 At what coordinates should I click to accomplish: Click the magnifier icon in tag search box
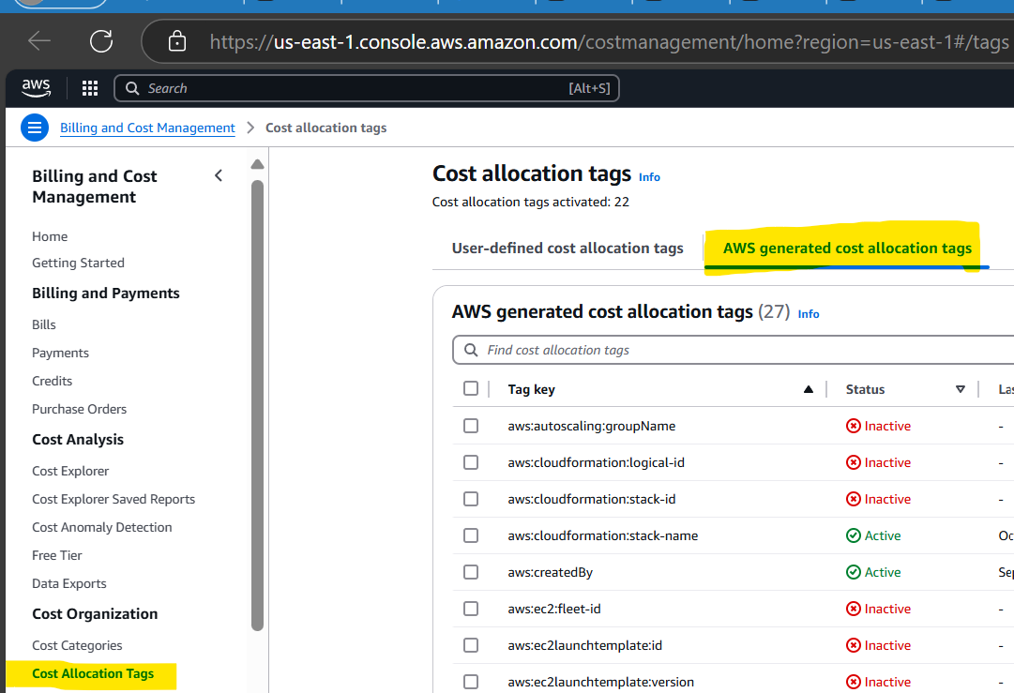click(470, 350)
